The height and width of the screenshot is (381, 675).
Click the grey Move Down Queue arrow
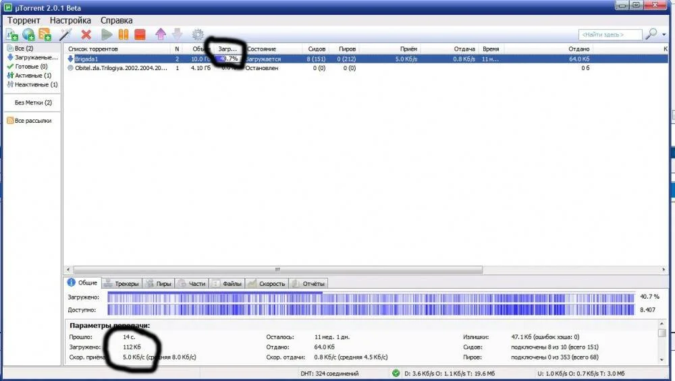(177, 34)
